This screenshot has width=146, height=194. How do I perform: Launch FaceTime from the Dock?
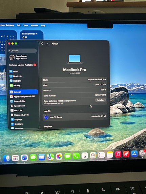point(68,156)
